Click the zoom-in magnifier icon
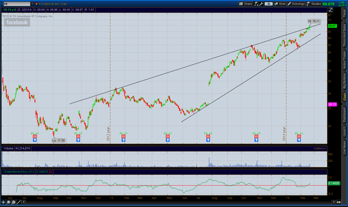348x207 pixels. [x=9, y=202]
